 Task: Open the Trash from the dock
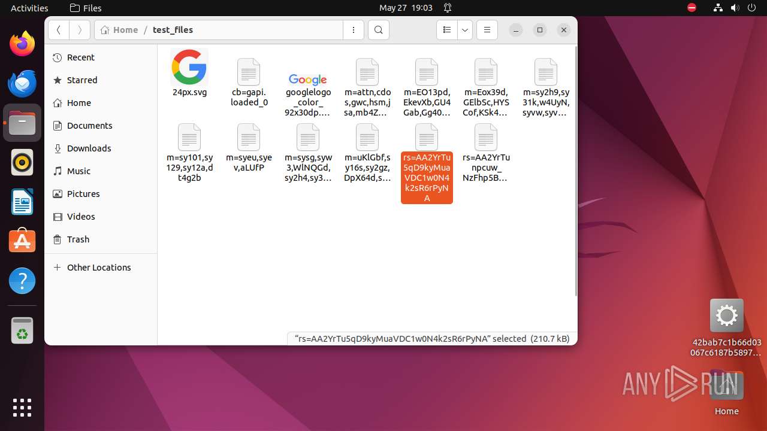[x=22, y=330]
